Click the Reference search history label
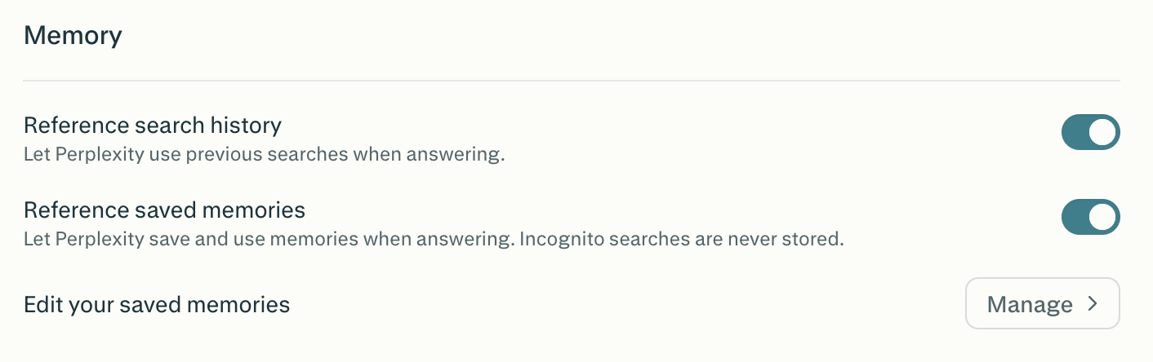Viewport: 1153px width, 362px height. pyautogui.click(x=153, y=126)
